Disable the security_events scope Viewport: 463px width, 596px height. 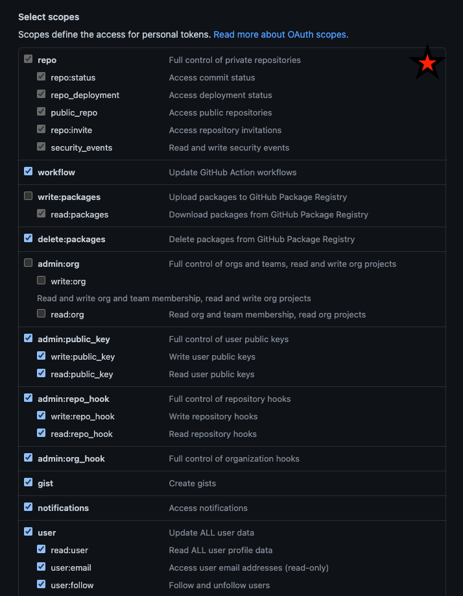[41, 146]
